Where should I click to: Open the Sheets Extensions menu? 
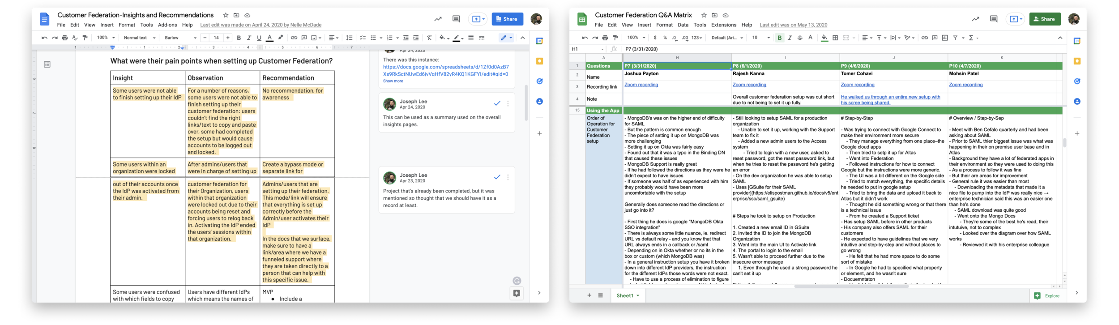coord(723,25)
